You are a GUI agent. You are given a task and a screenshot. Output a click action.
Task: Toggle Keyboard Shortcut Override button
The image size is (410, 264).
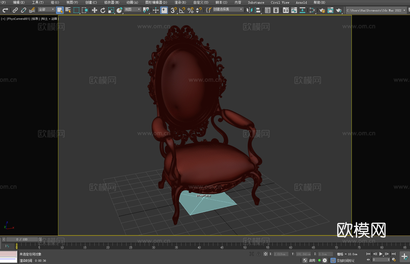coord(164,10)
